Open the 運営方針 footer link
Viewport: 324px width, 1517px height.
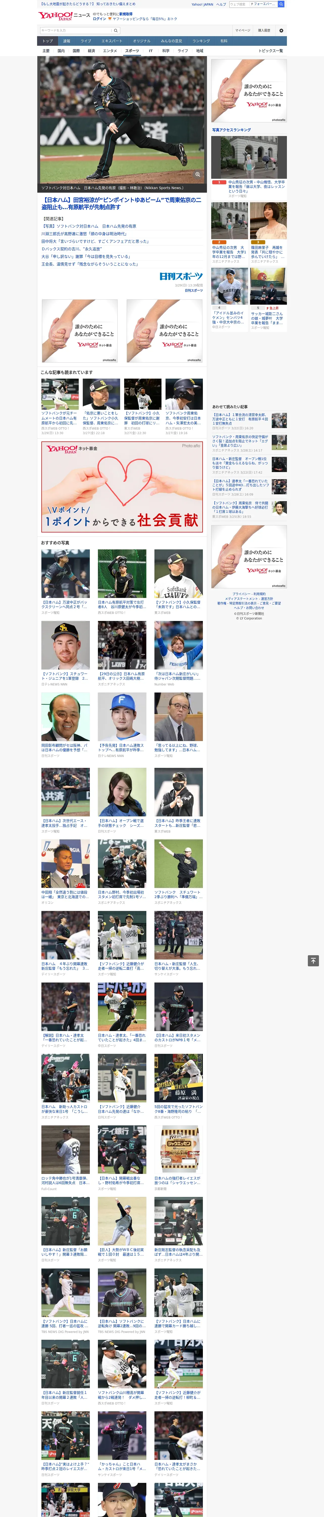266,599
